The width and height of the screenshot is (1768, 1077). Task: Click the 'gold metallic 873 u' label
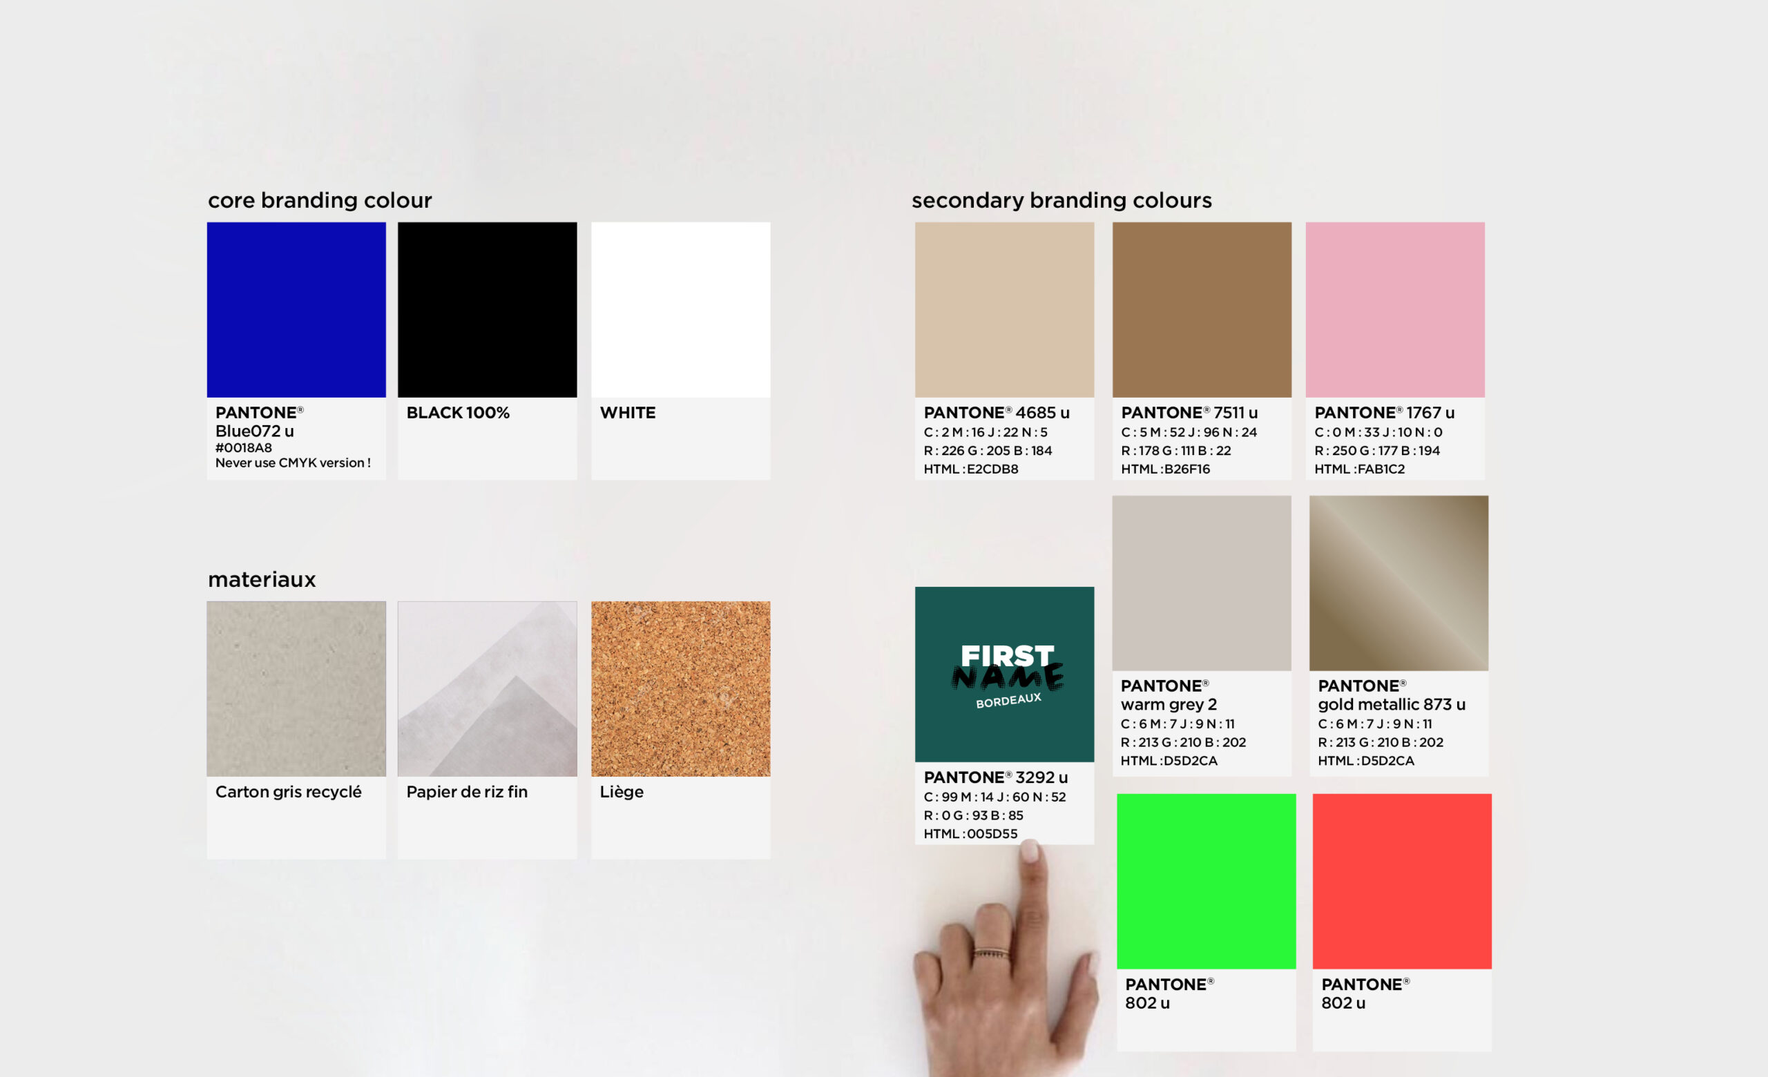pos(1392,705)
